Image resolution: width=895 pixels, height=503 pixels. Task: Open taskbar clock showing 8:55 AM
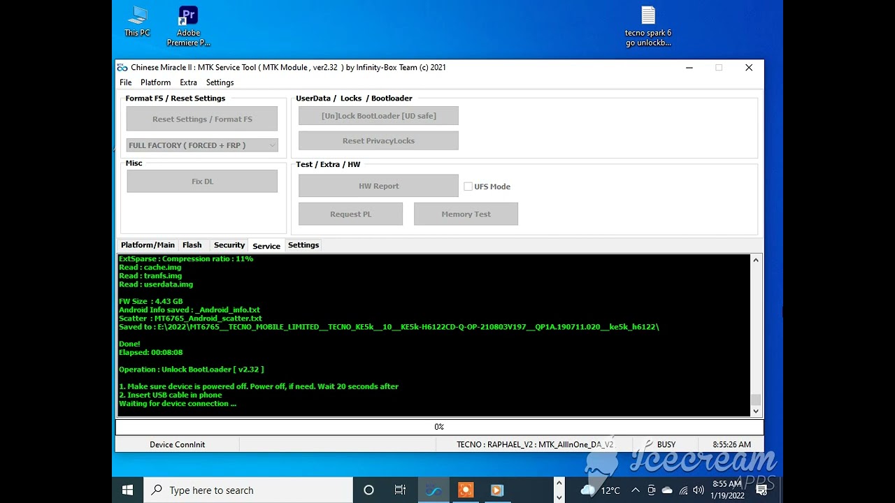click(x=727, y=490)
